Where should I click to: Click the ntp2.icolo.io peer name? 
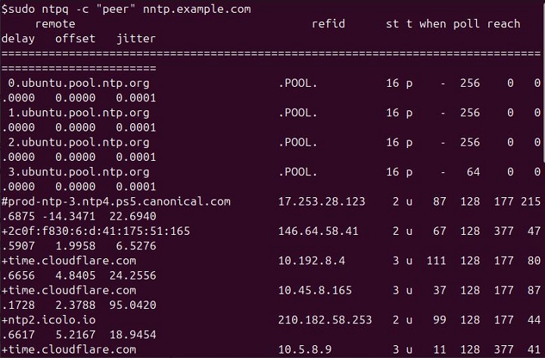[x=48, y=319]
